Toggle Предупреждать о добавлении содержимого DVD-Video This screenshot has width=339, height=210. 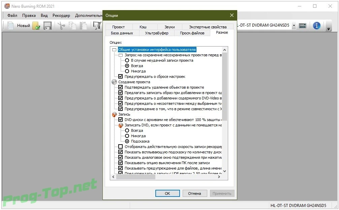point(121,98)
